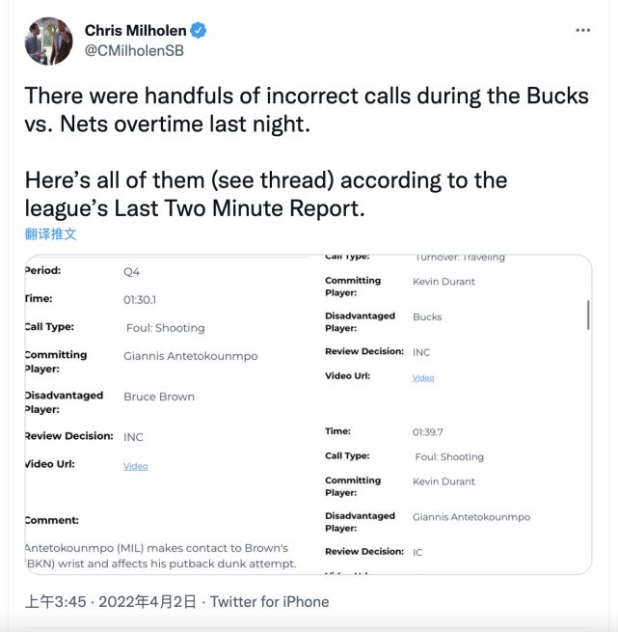The image size is (618, 632).
Task: Click the comment about Brown's putback dunk
Action: 160,556
